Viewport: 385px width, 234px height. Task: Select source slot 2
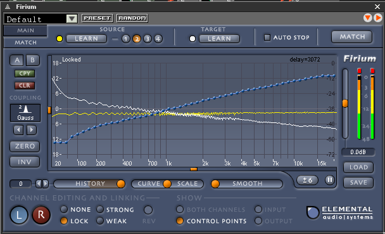click(x=137, y=39)
